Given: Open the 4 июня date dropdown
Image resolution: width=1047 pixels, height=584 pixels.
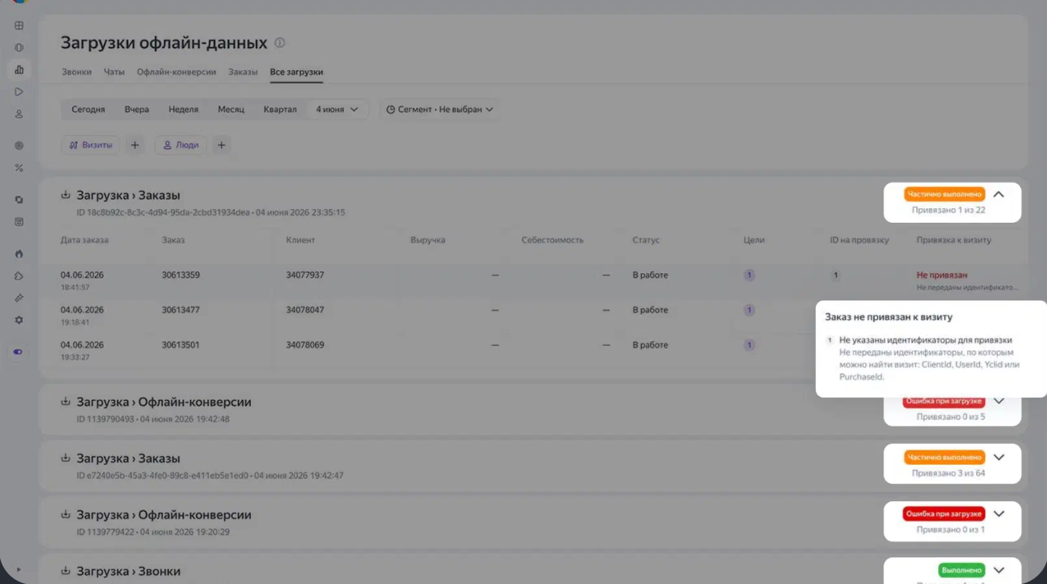Looking at the screenshot, I should tap(337, 109).
